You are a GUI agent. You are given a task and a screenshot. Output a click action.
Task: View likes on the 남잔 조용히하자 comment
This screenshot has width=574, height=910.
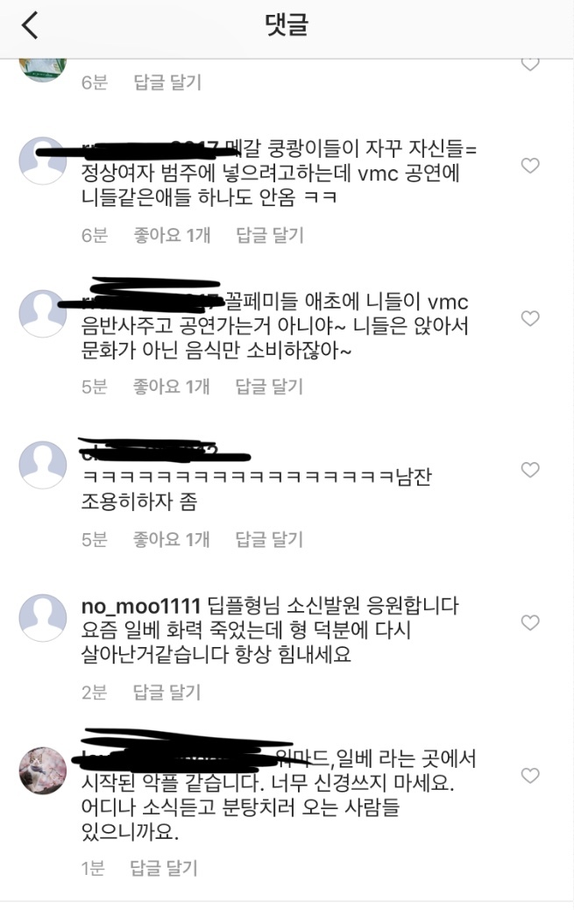[x=171, y=540]
